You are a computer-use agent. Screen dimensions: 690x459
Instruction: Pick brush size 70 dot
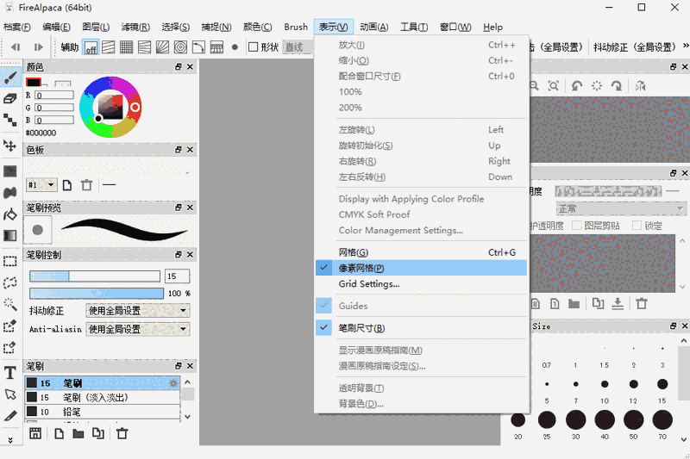point(662,420)
